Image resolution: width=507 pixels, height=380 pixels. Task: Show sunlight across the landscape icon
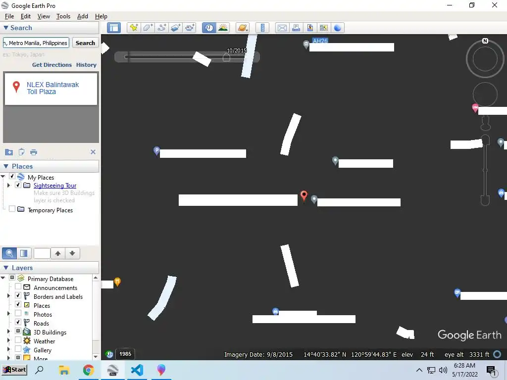223,28
